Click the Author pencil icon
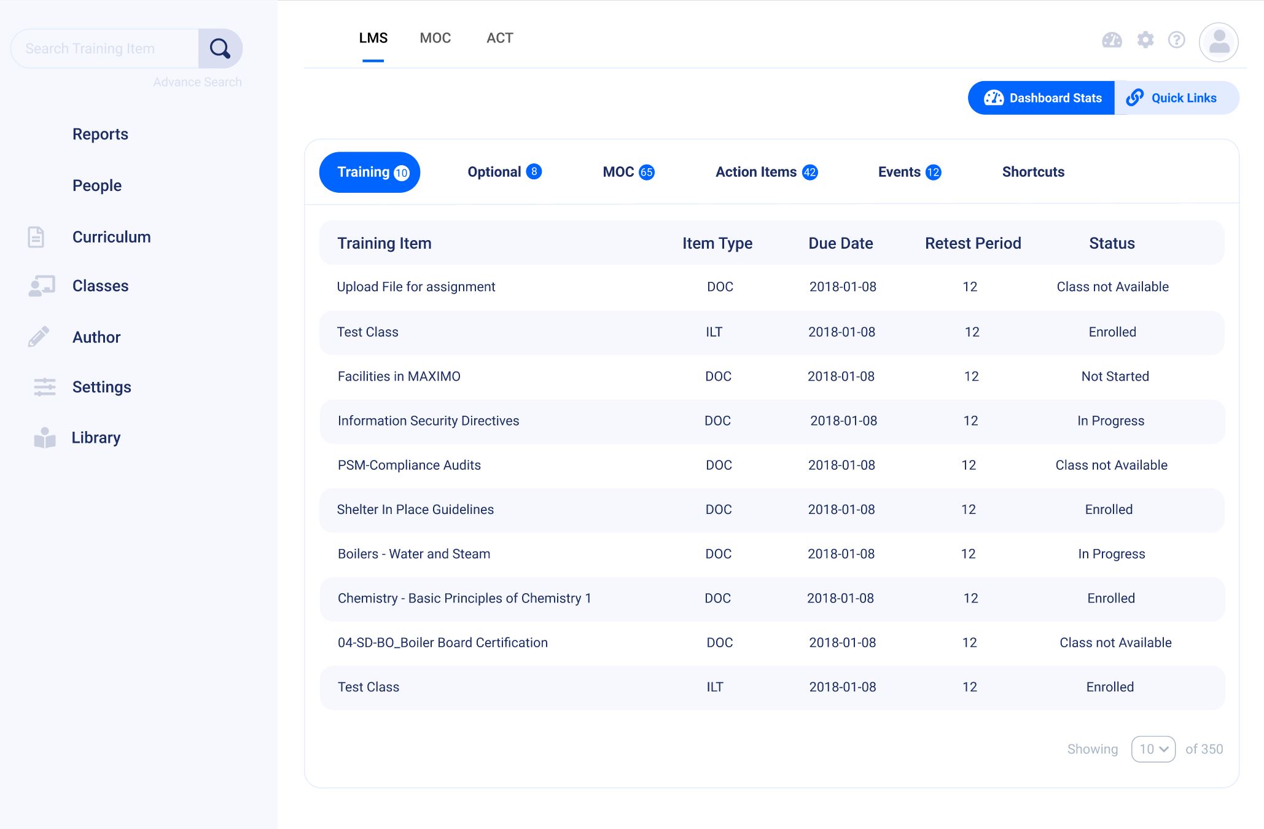Image resolution: width=1264 pixels, height=829 pixels. tap(38, 336)
